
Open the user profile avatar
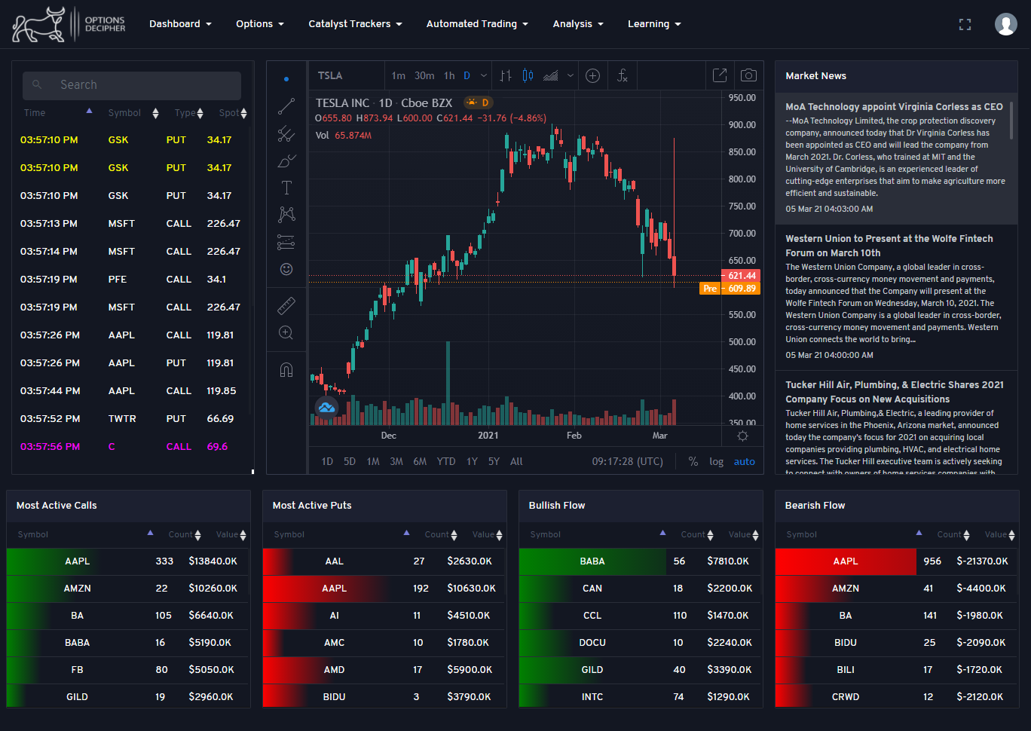[x=1006, y=24]
